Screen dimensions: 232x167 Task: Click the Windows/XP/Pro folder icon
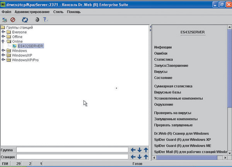[9, 60]
